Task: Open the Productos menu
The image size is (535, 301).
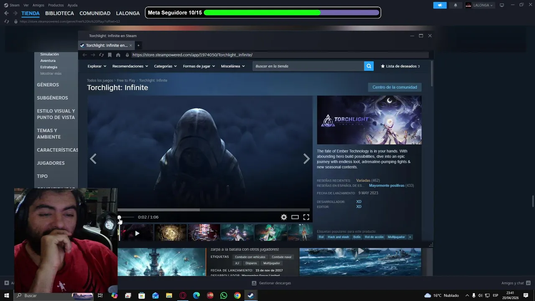Action: [x=56, y=5]
